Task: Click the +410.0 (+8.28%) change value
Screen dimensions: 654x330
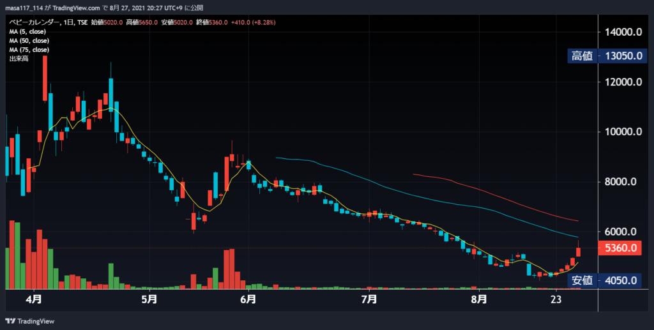Action: tap(253, 22)
